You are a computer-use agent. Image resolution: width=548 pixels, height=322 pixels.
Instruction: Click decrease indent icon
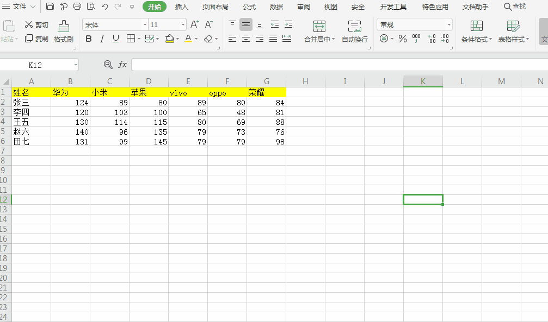pyautogui.click(x=275, y=24)
